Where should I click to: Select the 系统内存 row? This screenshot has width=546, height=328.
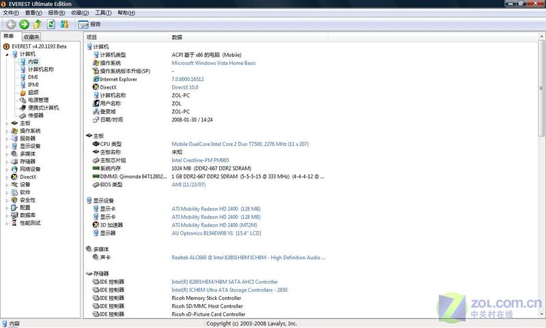[x=207, y=168]
